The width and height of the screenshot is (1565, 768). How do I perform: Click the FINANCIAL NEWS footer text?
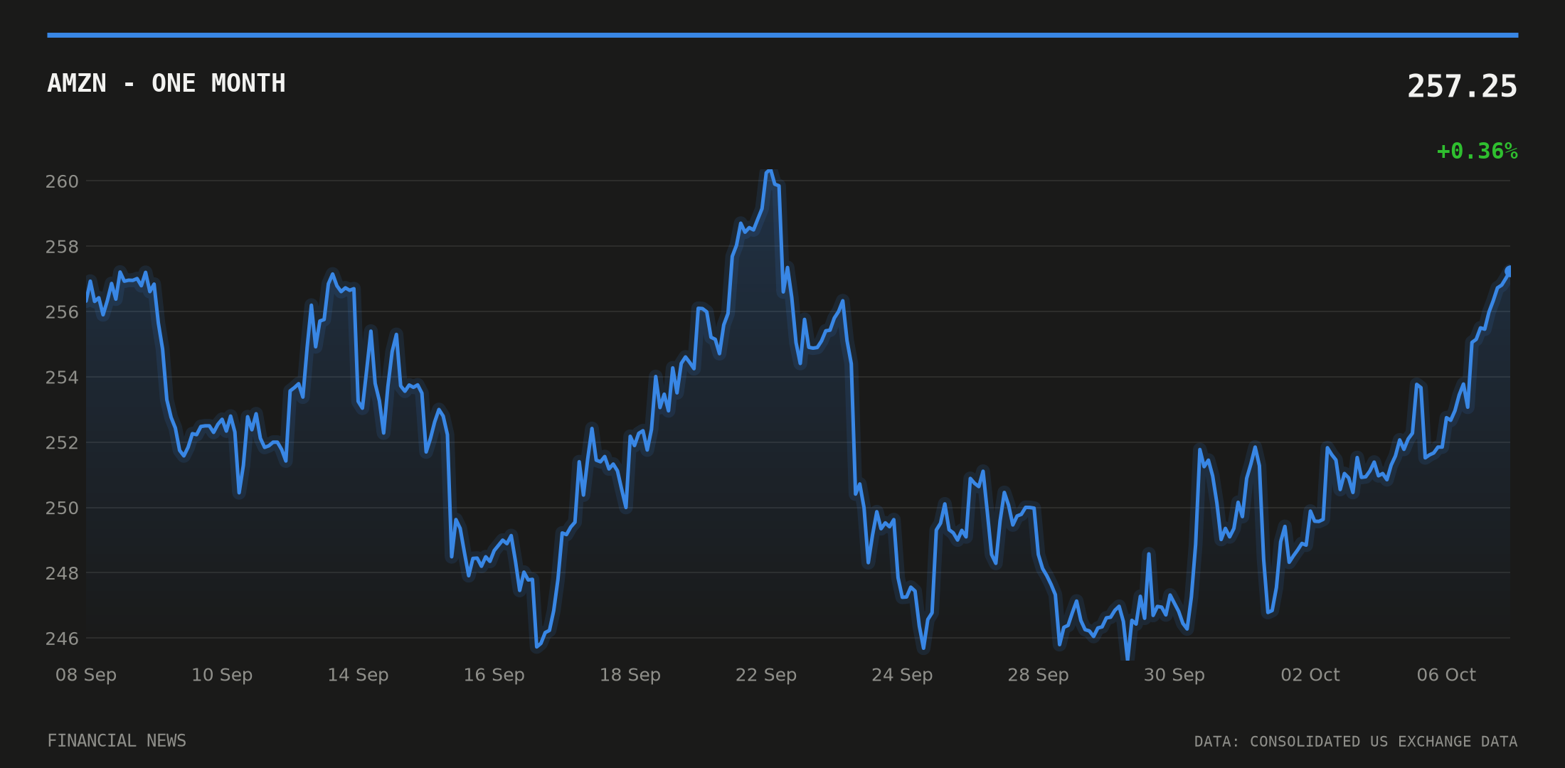pyautogui.click(x=117, y=741)
